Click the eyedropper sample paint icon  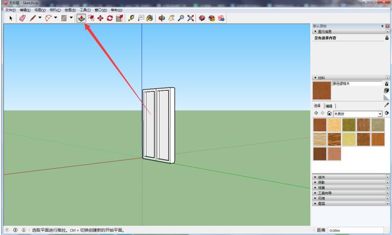[387, 105]
